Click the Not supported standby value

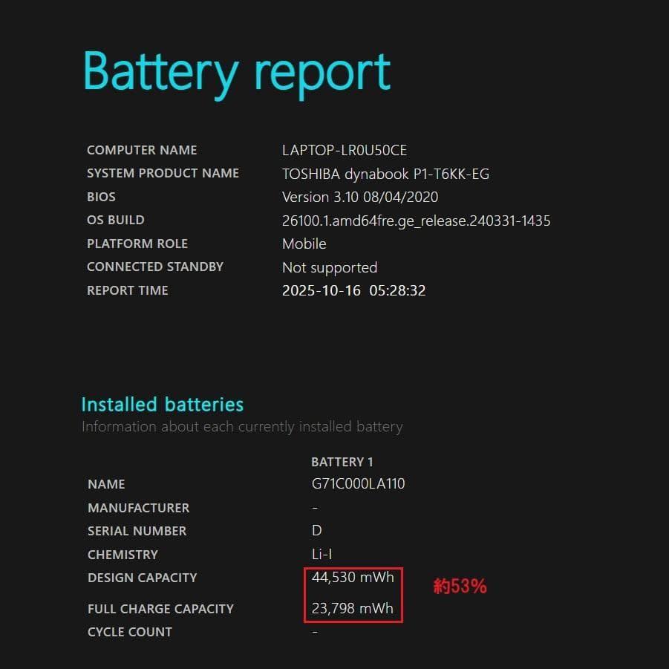329,267
